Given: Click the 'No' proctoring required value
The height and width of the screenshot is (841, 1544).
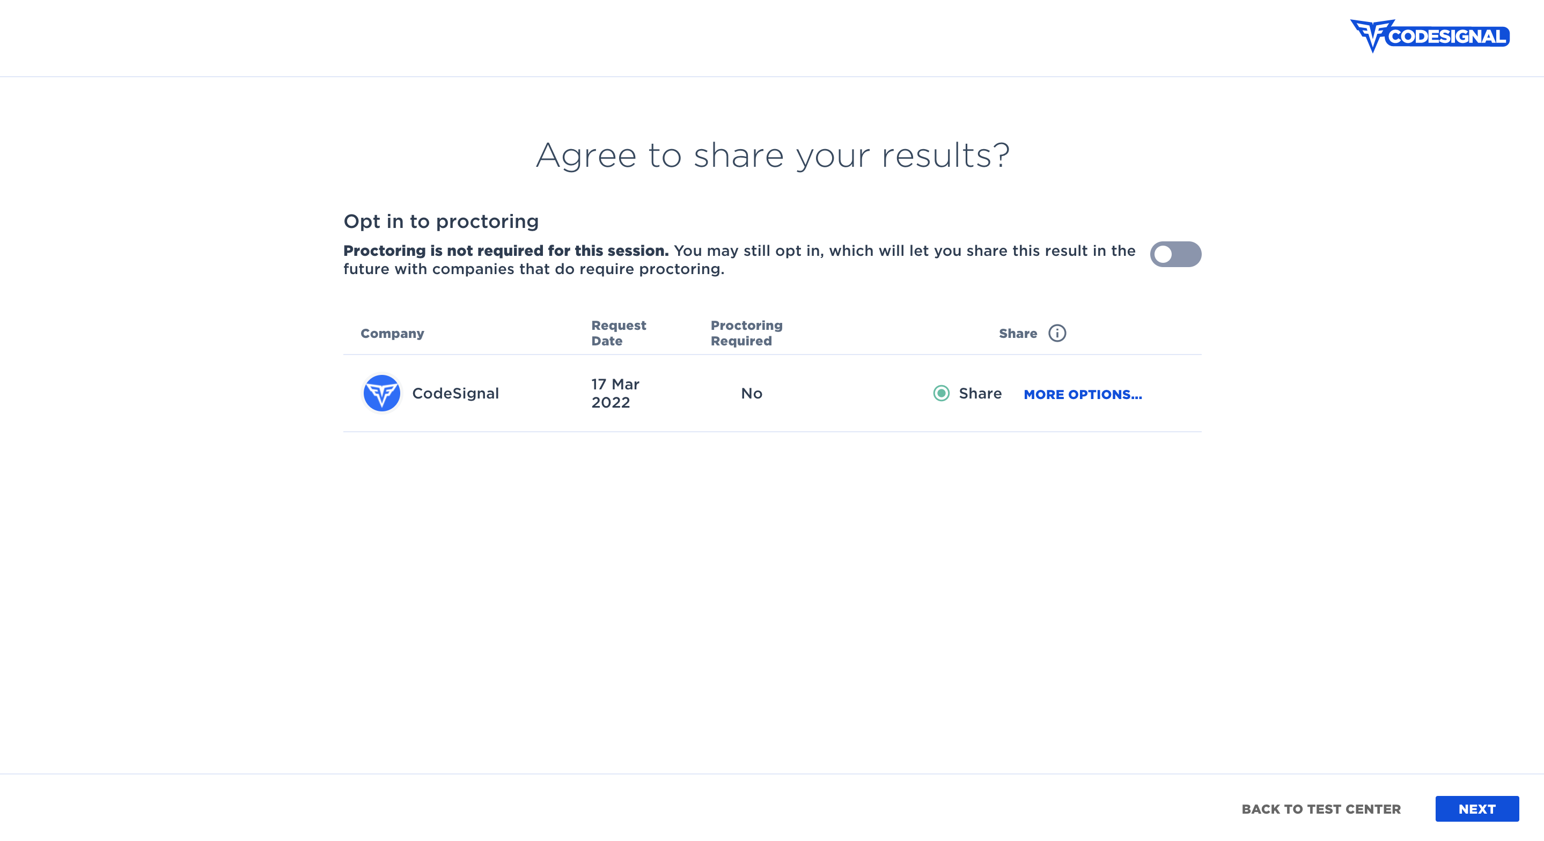Looking at the screenshot, I should point(751,393).
